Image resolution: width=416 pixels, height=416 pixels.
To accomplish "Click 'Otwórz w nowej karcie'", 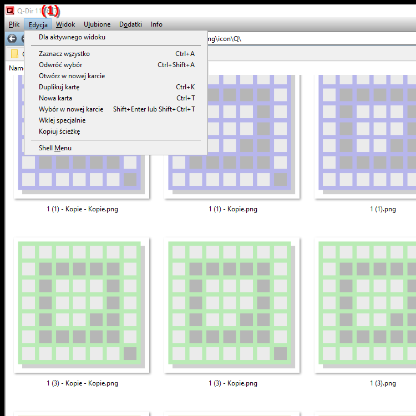I will point(116,76).
